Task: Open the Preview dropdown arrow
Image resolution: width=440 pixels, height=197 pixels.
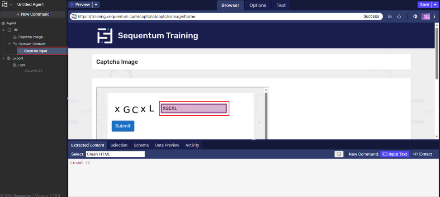Action: tap(96, 5)
